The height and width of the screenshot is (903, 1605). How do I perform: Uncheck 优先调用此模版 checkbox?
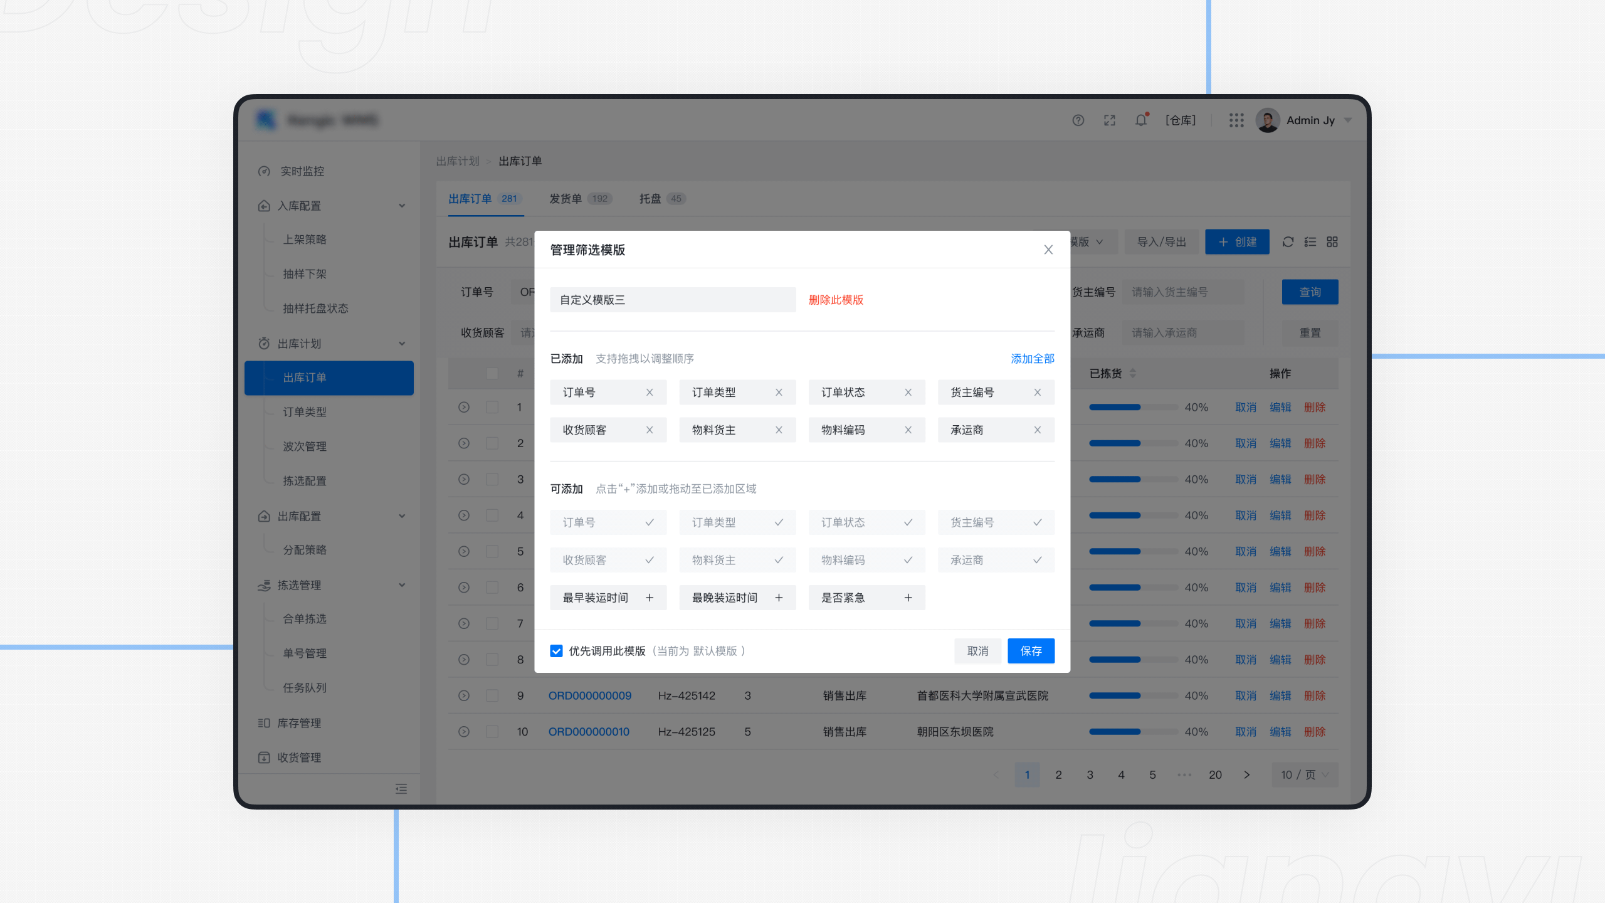(557, 651)
